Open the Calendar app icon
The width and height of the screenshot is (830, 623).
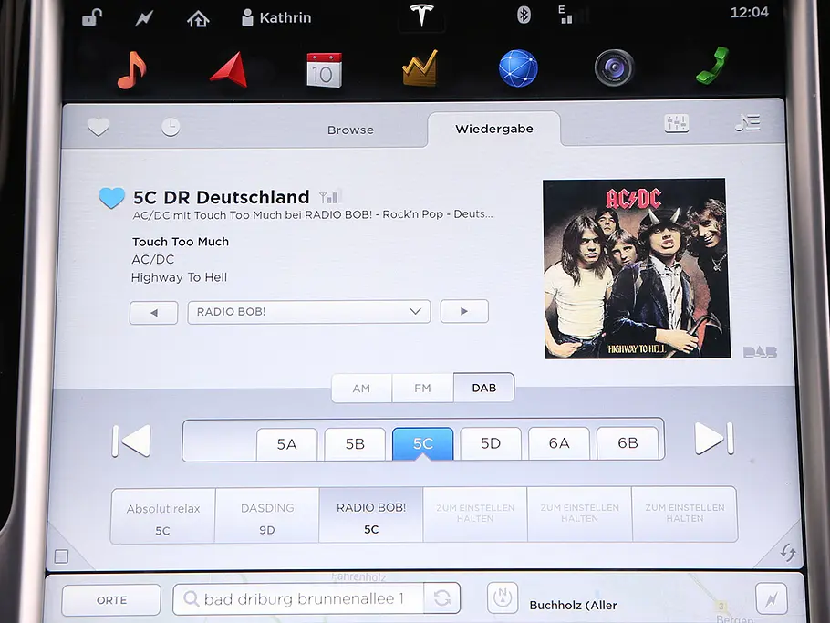tap(324, 70)
